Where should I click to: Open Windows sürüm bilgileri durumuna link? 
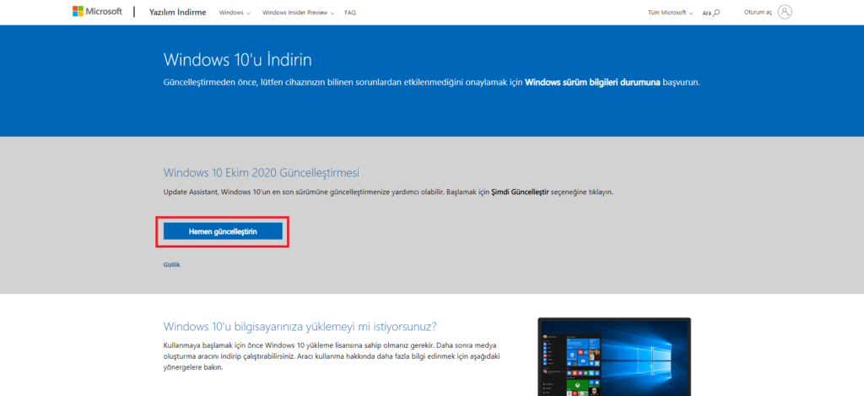click(x=592, y=82)
